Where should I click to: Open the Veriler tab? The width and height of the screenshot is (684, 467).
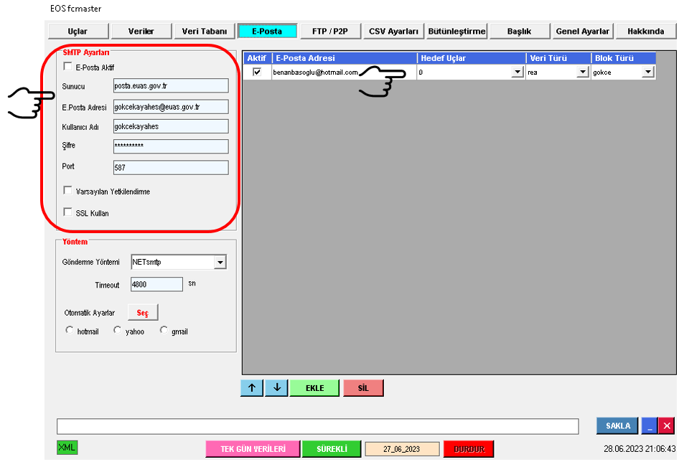click(x=141, y=32)
